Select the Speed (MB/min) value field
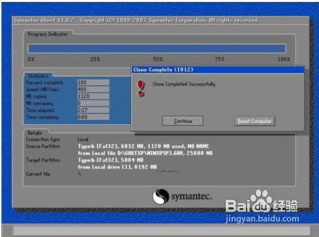This screenshot has width=319, height=237. [x=93, y=89]
